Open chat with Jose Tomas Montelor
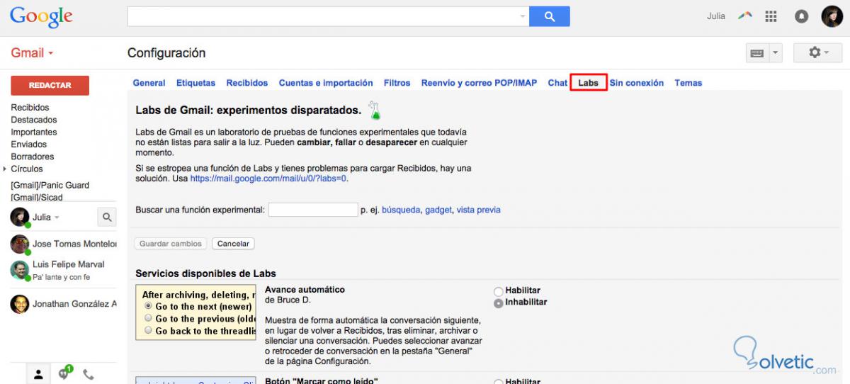The image size is (850, 384). point(64,244)
